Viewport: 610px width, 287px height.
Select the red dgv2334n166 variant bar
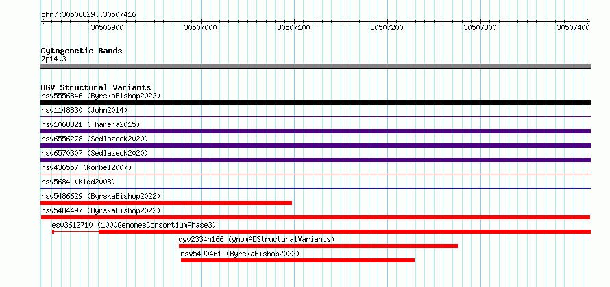pyautogui.click(x=318, y=246)
